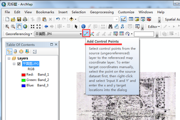Save the map document

coord(19,19)
